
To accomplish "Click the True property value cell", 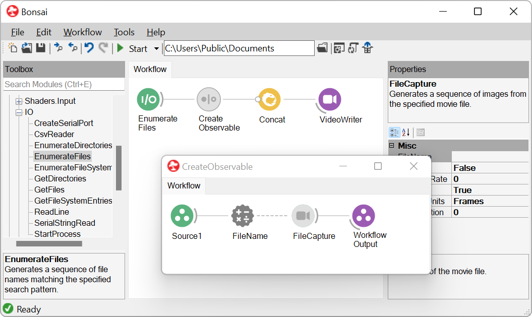I will [x=490, y=190].
